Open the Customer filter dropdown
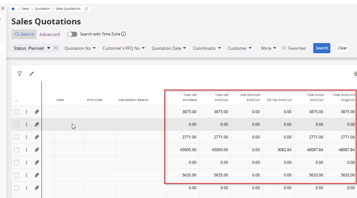The width and height of the screenshot is (357, 198). (x=240, y=48)
